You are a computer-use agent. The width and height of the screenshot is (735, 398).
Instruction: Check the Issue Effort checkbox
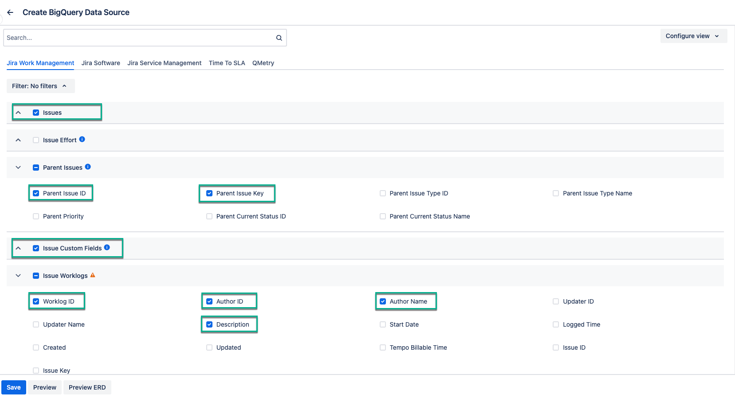(x=36, y=140)
